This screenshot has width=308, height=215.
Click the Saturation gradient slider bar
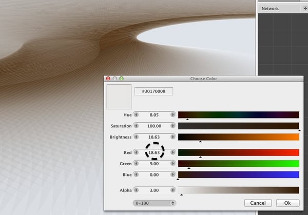[x=239, y=126]
